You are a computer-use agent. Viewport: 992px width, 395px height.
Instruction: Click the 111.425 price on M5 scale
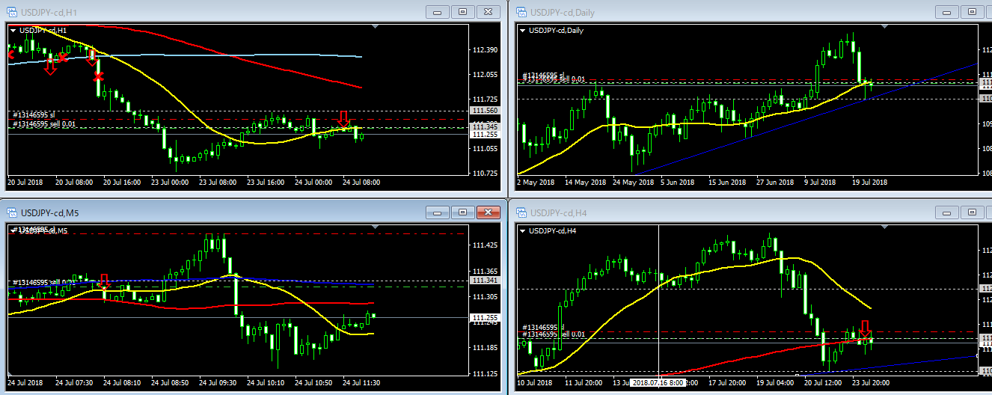coord(486,245)
